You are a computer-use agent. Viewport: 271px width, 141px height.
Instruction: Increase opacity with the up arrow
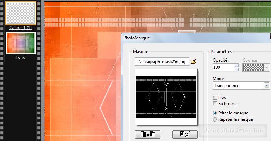(236, 66)
